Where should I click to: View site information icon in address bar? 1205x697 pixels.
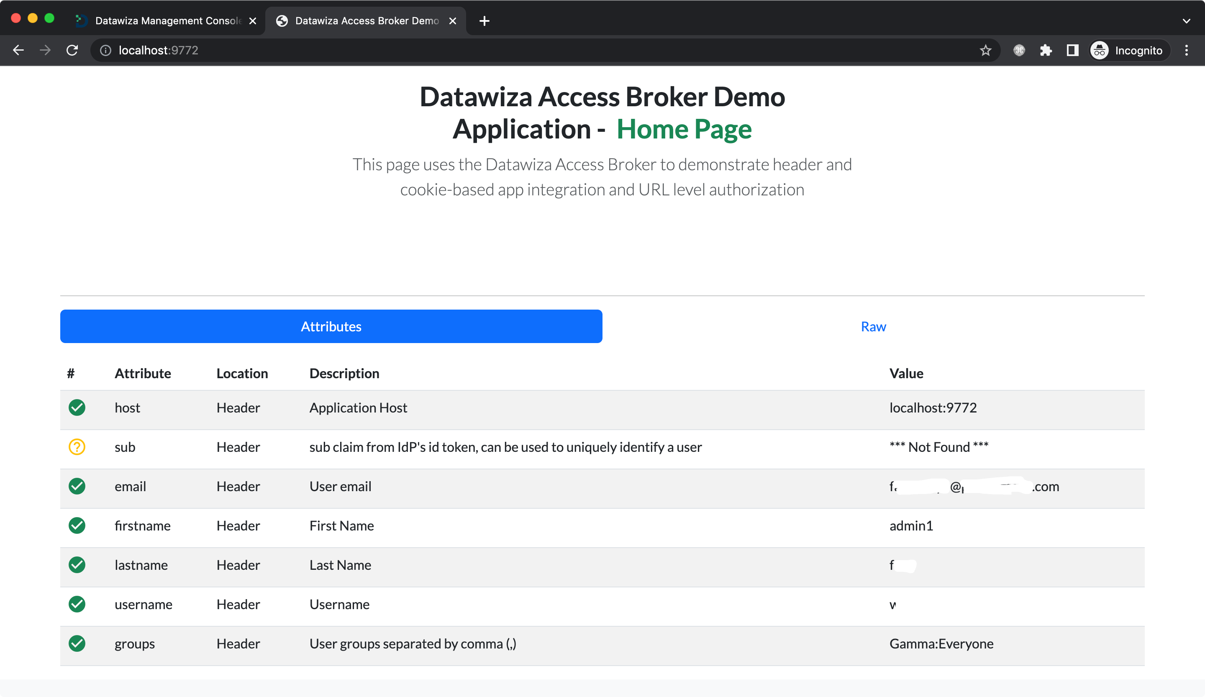[106, 50]
